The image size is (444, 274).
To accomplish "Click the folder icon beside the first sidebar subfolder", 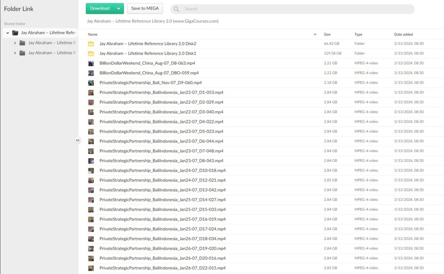I will tap(22, 43).
